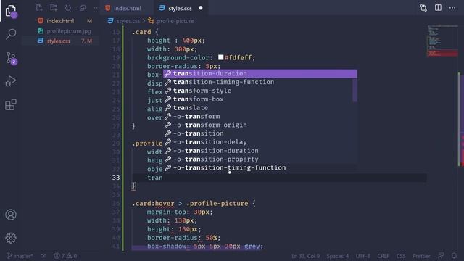Open the Source Control view
Viewport: 464px width, 261px height.
11,58
